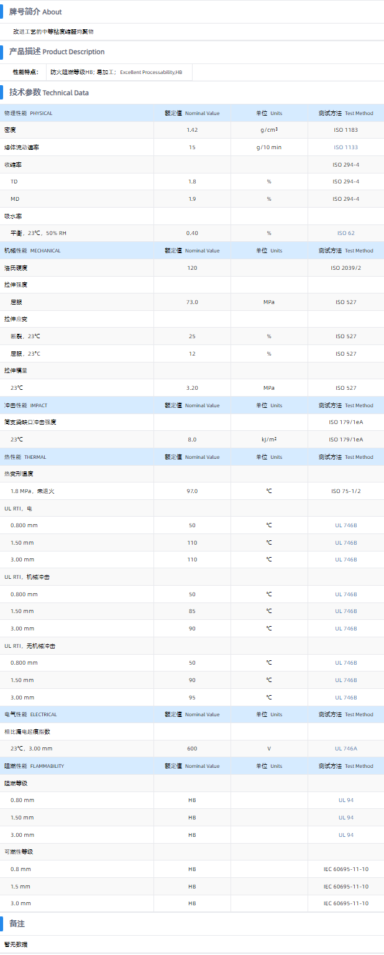The height and width of the screenshot is (955, 384).
Task: Open UL 94 link in flammability 1.50 mm row
Action: pyautogui.click(x=345, y=818)
